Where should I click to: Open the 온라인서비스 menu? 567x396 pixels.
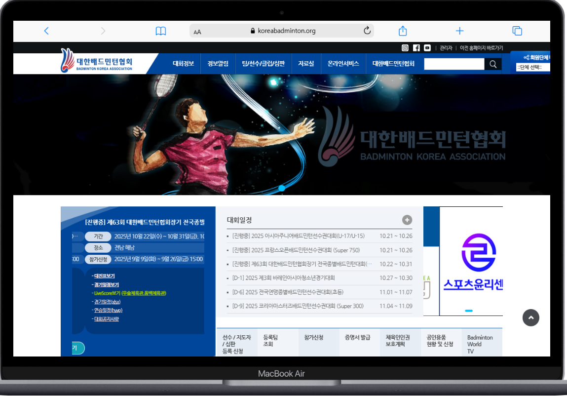[343, 64]
